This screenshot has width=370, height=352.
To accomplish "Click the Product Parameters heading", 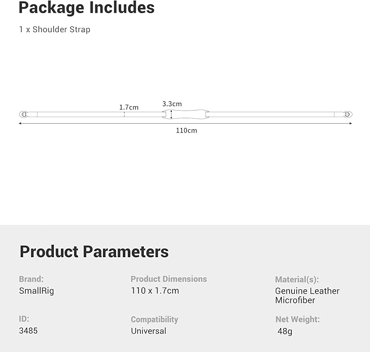I will pyautogui.click(x=94, y=252).
